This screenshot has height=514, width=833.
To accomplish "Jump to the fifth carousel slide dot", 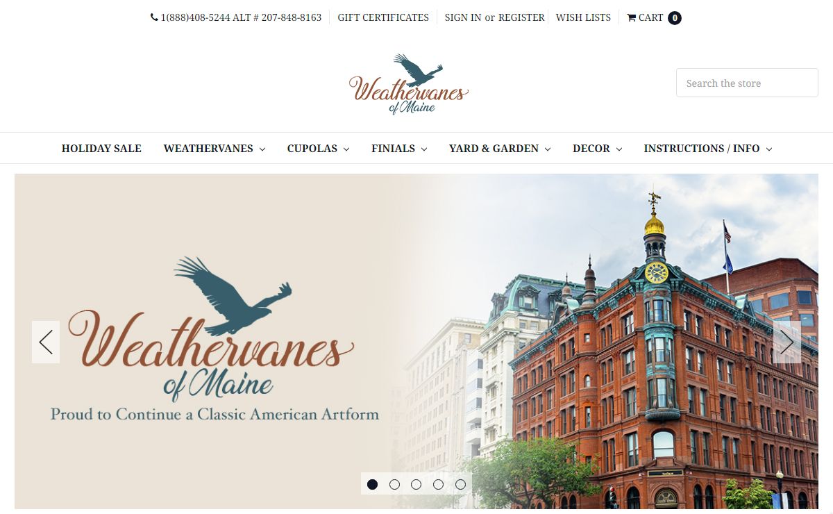I will click(x=460, y=484).
